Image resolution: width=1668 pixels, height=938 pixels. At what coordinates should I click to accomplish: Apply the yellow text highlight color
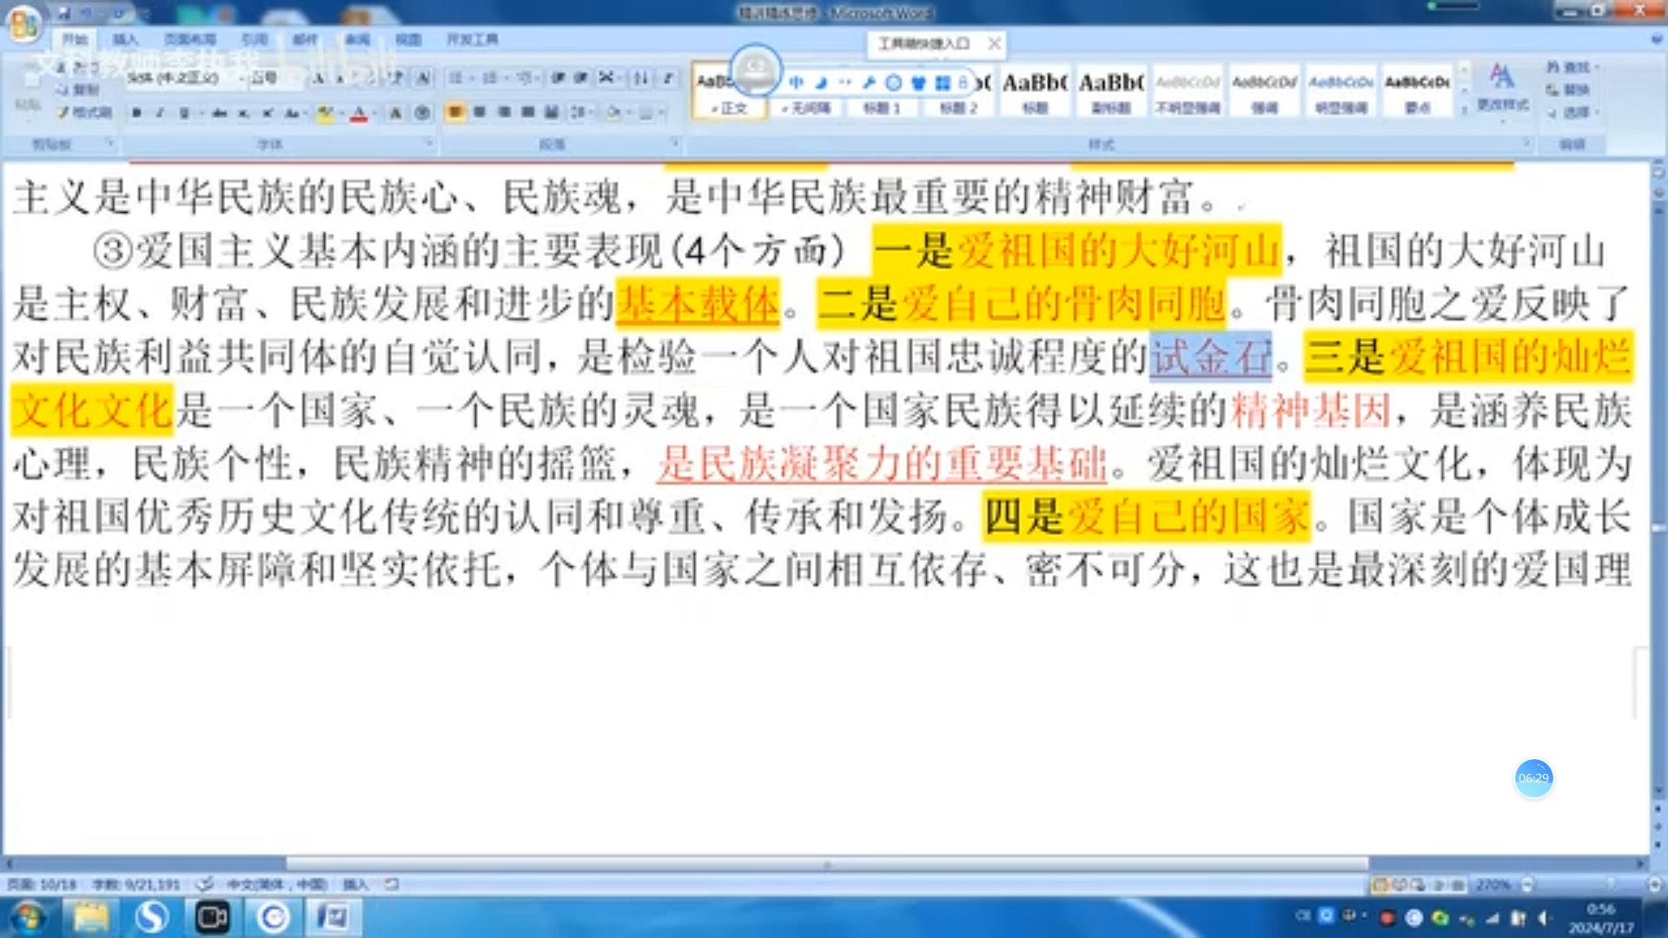[324, 113]
